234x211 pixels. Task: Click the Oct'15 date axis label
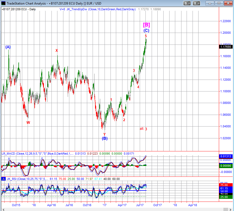[x=16, y=205]
